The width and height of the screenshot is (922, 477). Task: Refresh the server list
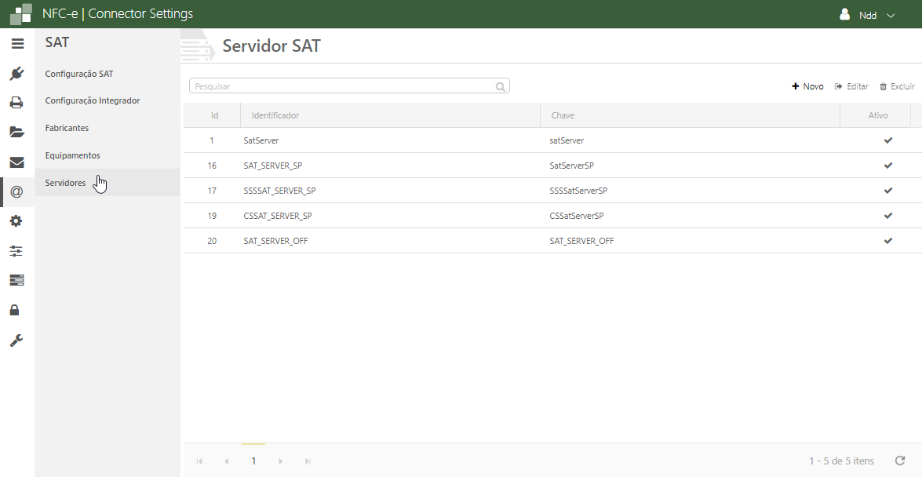[x=900, y=461]
